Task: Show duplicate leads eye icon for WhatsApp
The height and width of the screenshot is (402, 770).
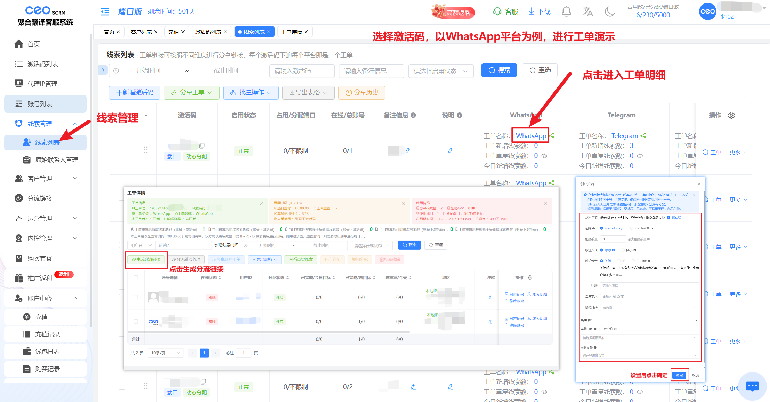Action: click(x=545, y=156)
